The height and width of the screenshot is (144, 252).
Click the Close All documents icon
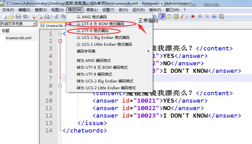point(40,16)
